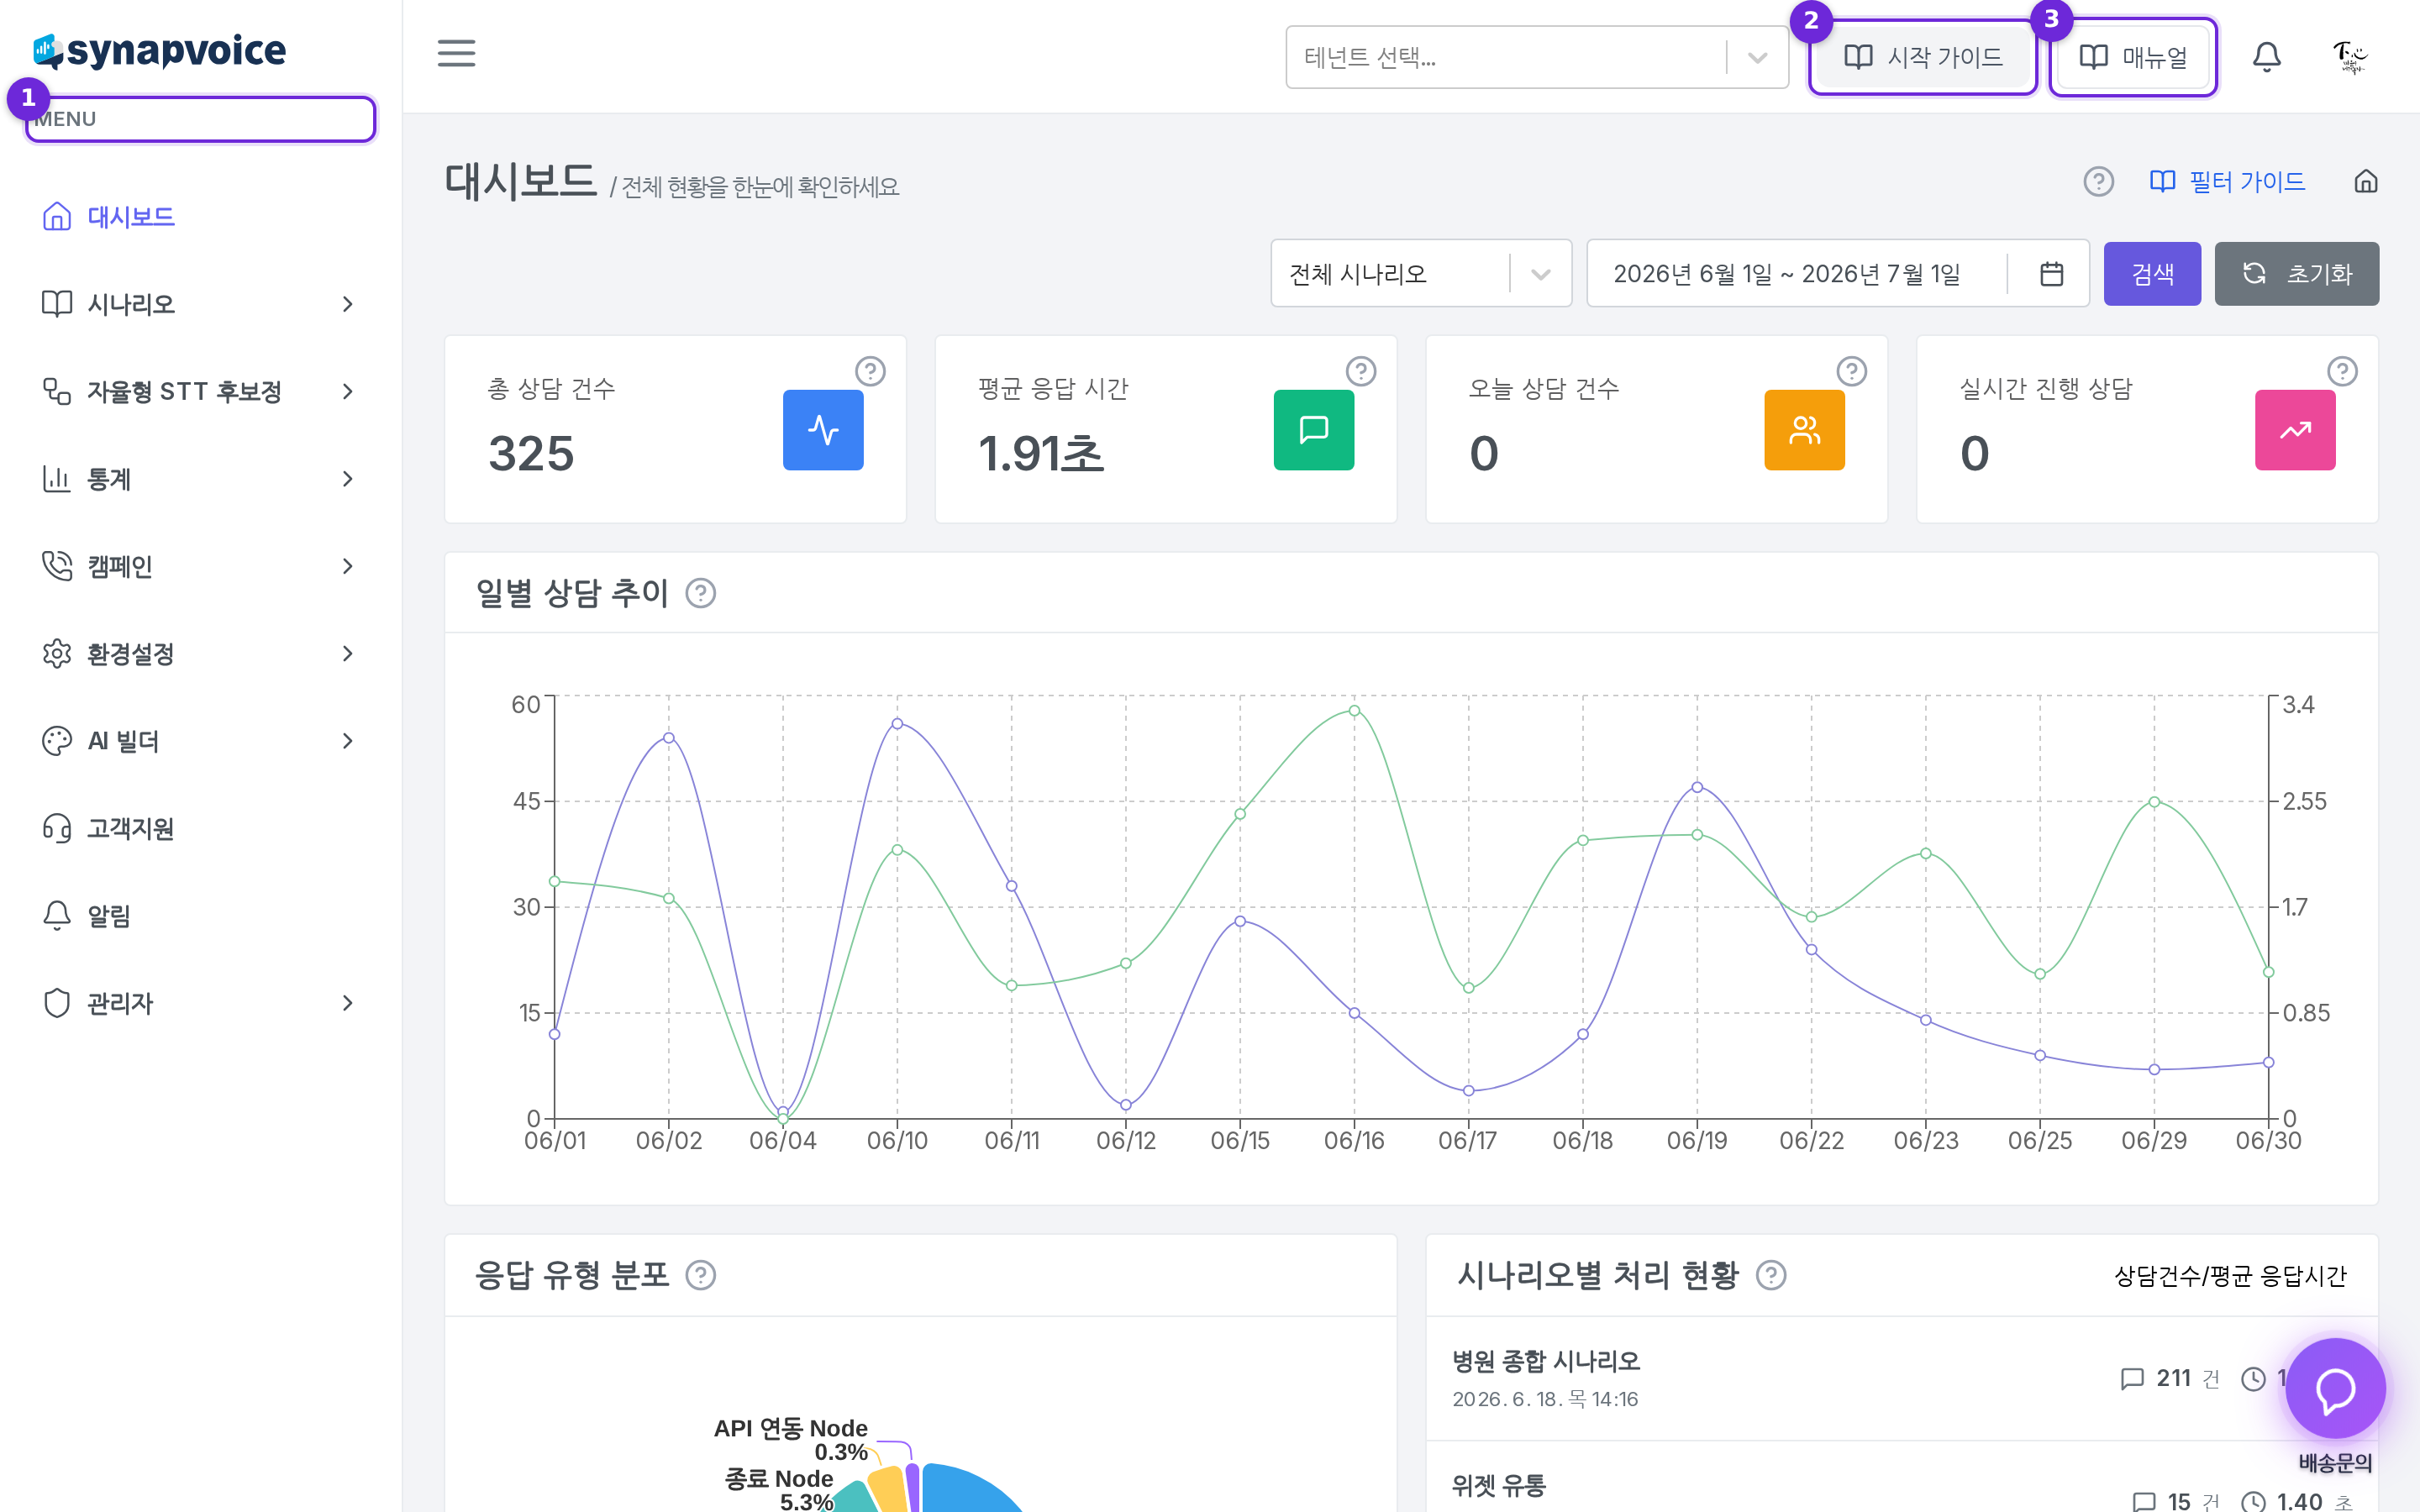The height and width of the screenshot is (1512, 2420).
Task: Expand the AI 빌더 submenu chevron
Action: (348, 741)
